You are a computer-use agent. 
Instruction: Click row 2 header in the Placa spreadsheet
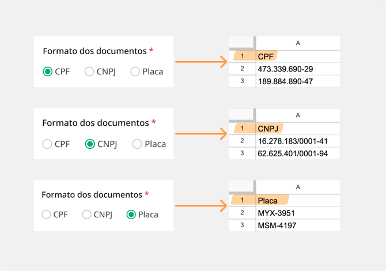pyautogui.click(x=243, y=213)
